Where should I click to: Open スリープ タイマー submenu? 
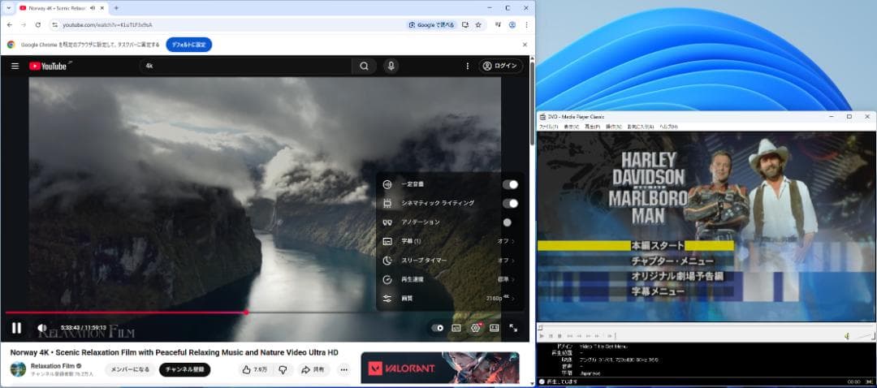450,261
